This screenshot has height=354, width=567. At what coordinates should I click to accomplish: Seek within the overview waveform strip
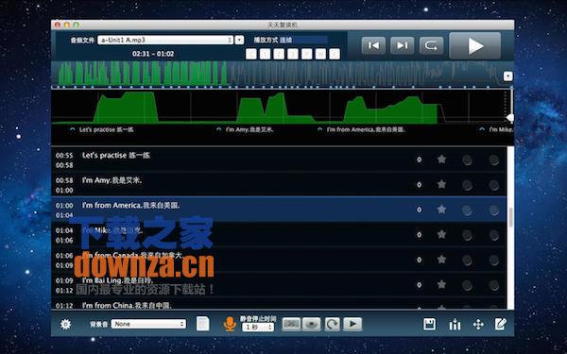(x=277, y=74)
